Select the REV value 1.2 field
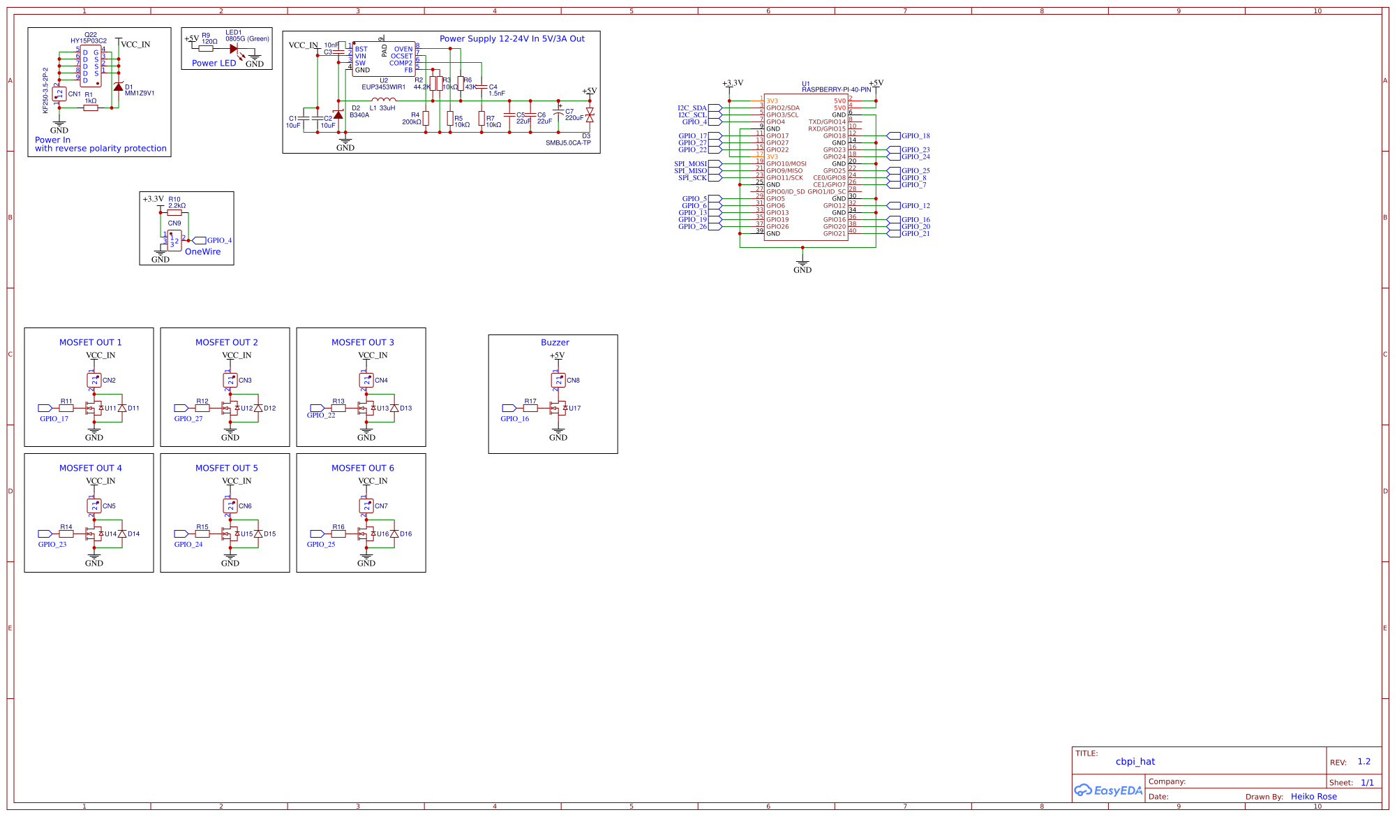Image resolution: width=1397 pixels, height=817 pixels. click(x=1364, y=761)
